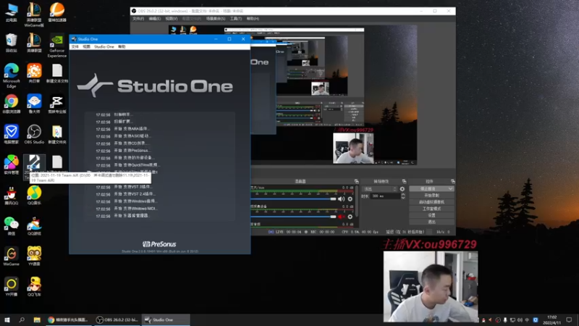Open the Recycle Bin desktop icon
The image size is (579, 326).
[11, 43]
